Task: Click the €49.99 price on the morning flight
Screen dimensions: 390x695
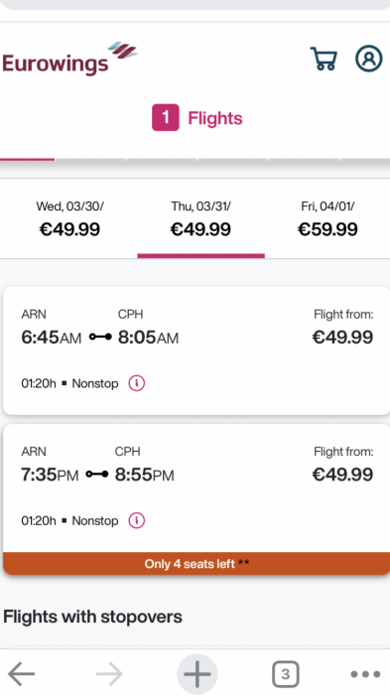Action: (342, 338)
